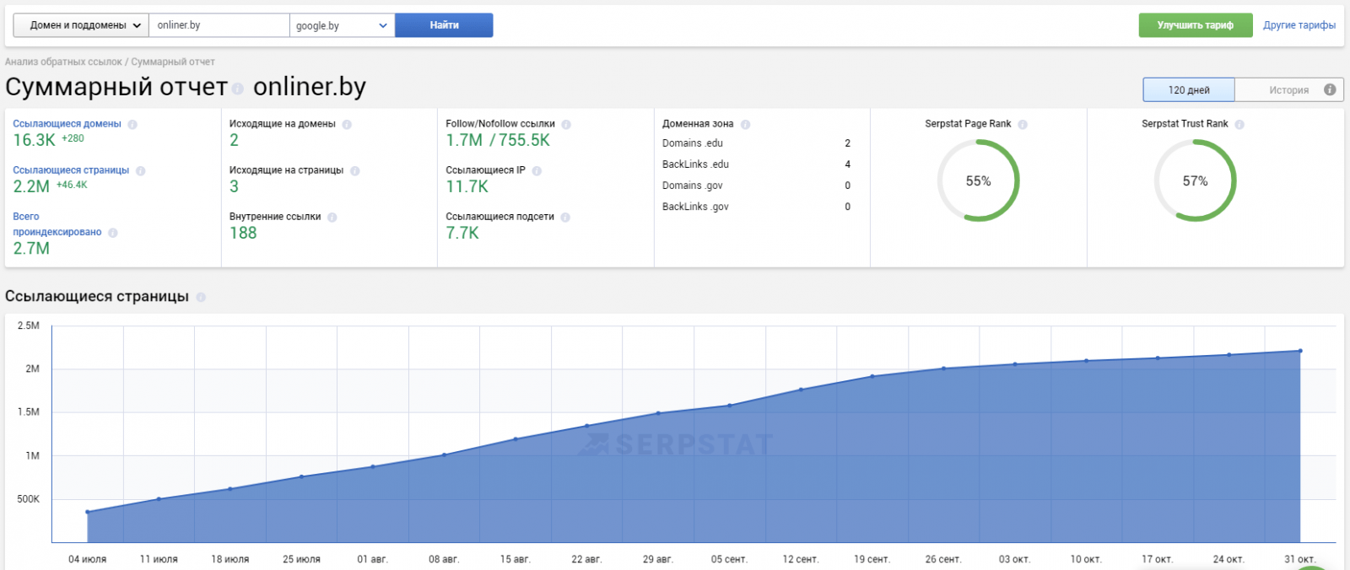Click the info icon on История tab

point(1330,89)
